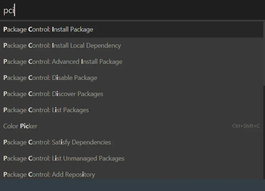Focus empty right side of search field
The width and height of the screenshot is (265, 191).
pos(143,11)
